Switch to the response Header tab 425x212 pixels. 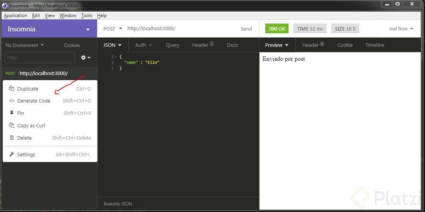tap(313, 45)
